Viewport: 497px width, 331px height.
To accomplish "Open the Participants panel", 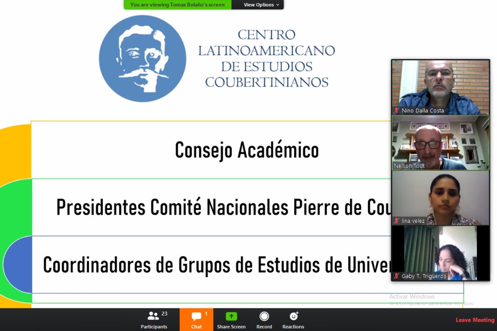I will click(x=154, y=320).
